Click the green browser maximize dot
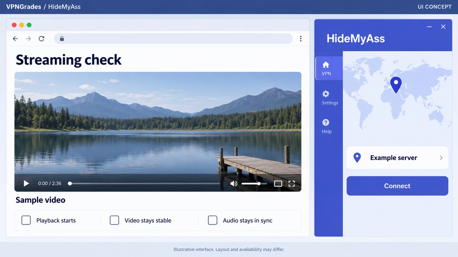This screenshot has width=458, height=257. point(29,25)
